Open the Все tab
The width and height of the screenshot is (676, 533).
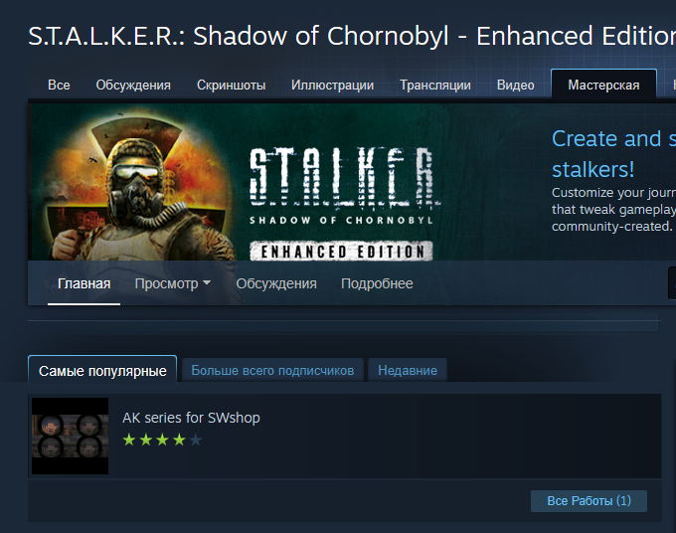pos(59,85)
